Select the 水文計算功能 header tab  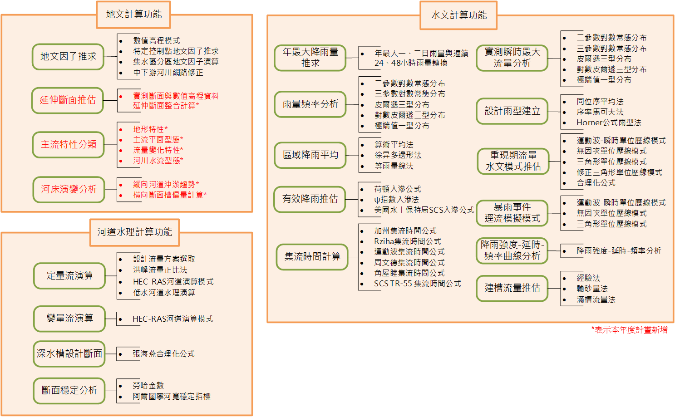458,15
